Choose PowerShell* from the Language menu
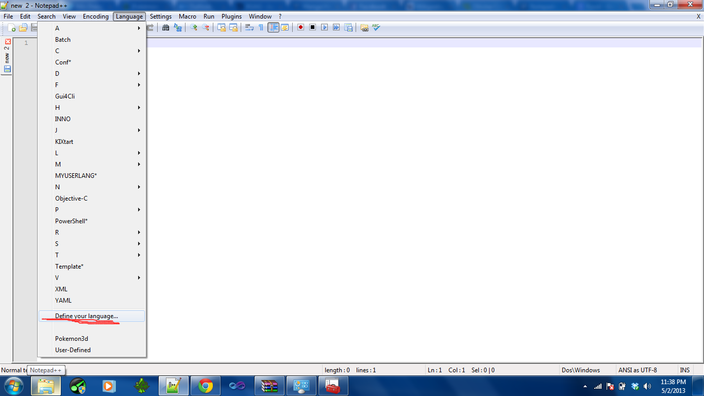This screenshot has width=704, height=396. 92,221
